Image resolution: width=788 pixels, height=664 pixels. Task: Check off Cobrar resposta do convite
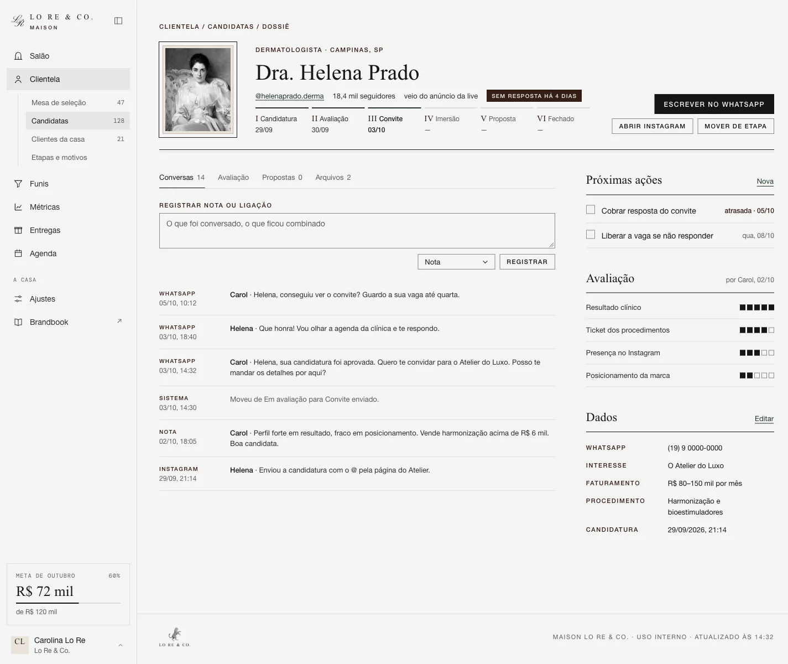[x=591, y=210]
